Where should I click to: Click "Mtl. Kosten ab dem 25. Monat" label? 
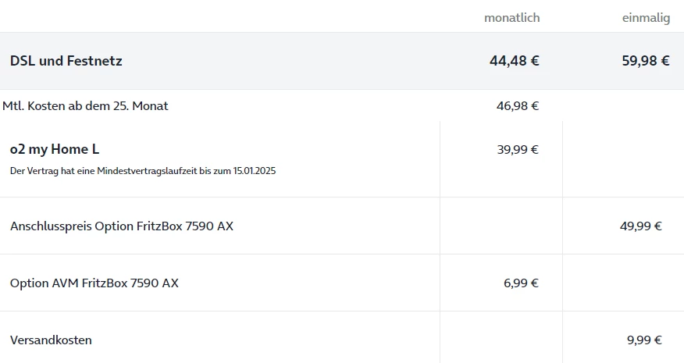pos(85,105)
